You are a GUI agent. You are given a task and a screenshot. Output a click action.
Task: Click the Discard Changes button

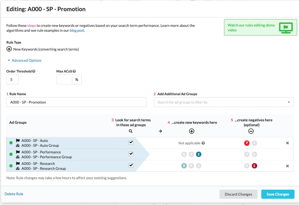point(238,194)
